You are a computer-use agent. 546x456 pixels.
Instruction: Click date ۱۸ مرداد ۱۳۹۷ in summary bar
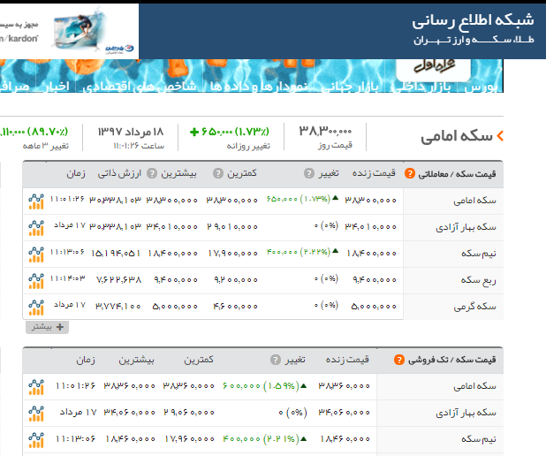[x=131, y=132]
